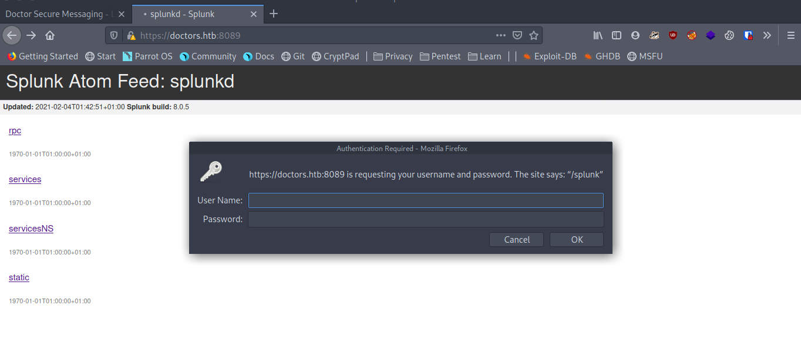The image size is (801, 345).
Task: Confirm credentials with OK button
Action: pos(577,239)
